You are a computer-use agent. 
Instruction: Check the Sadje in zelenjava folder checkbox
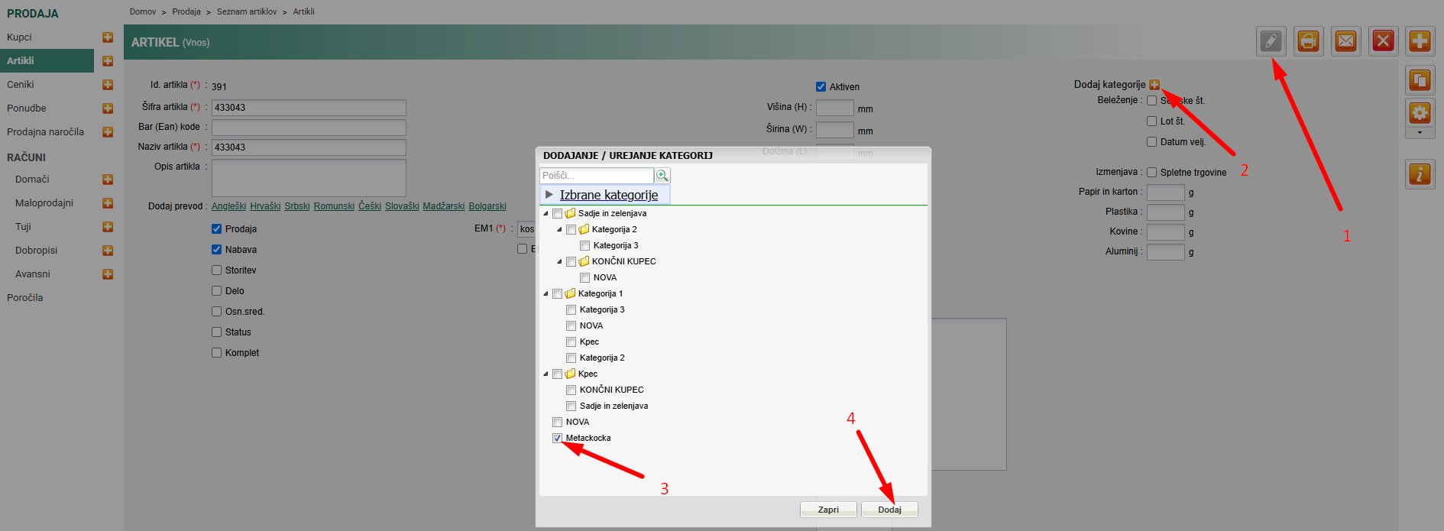click(557, 213)
